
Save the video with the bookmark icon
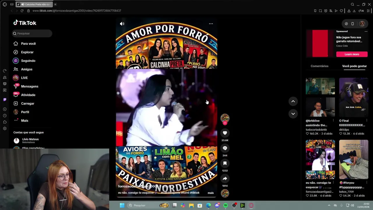coord(225,163)
